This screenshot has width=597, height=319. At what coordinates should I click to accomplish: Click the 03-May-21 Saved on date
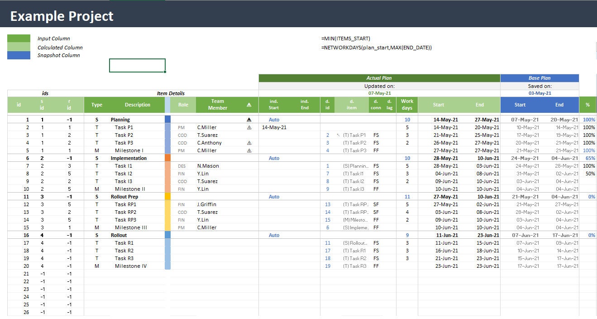pos(539,93)
